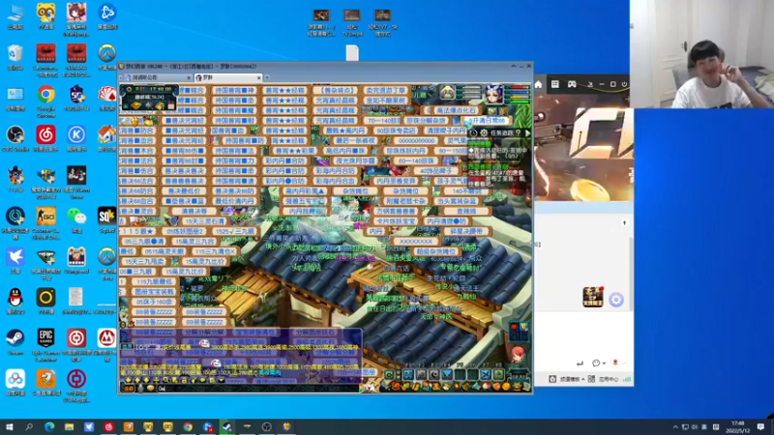Click the webcam overlay of the streamer

point(701,54)
